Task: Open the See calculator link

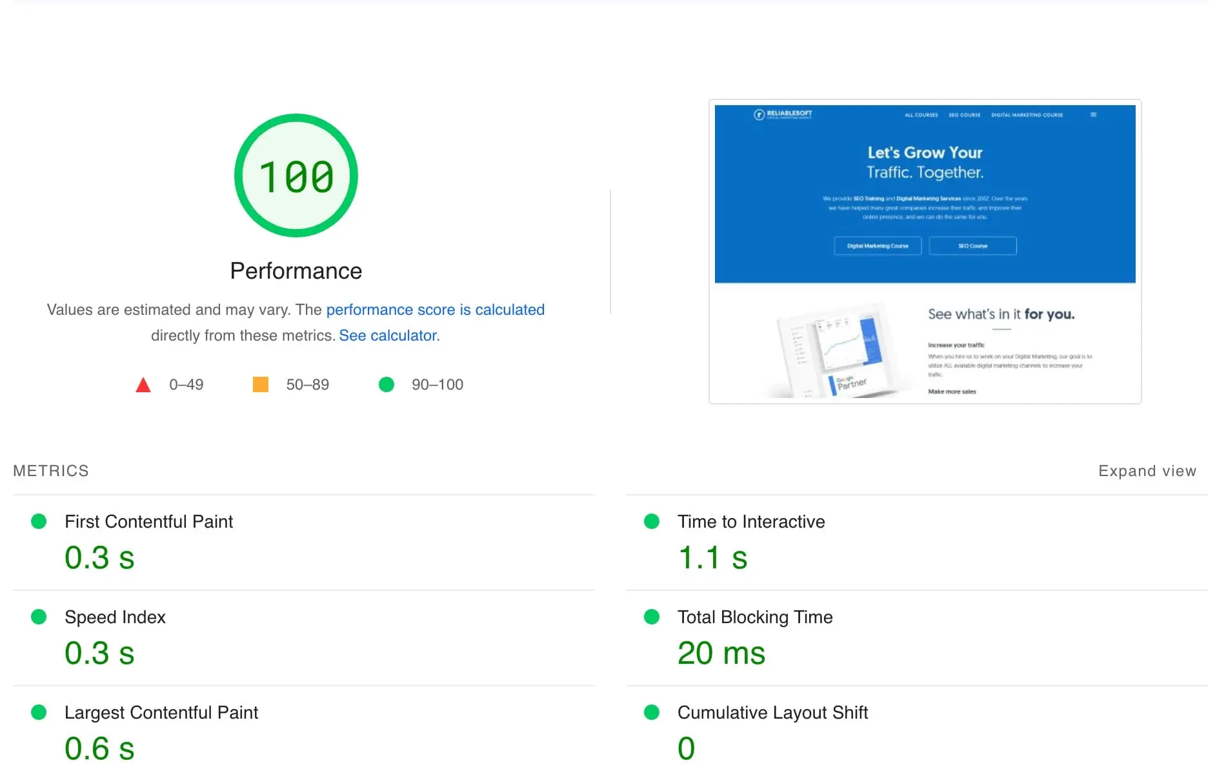Action: 388,335
